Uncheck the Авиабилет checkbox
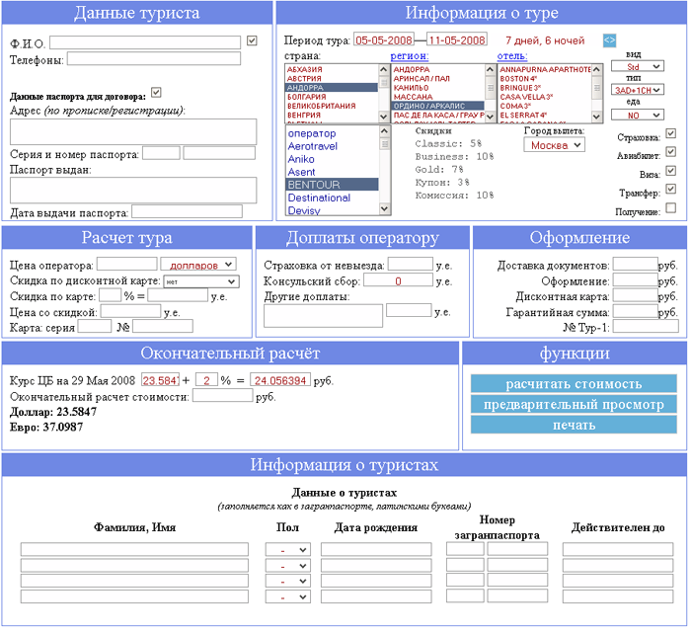The width and height of the screenshot is (691, 633). [x=671, y=152]
